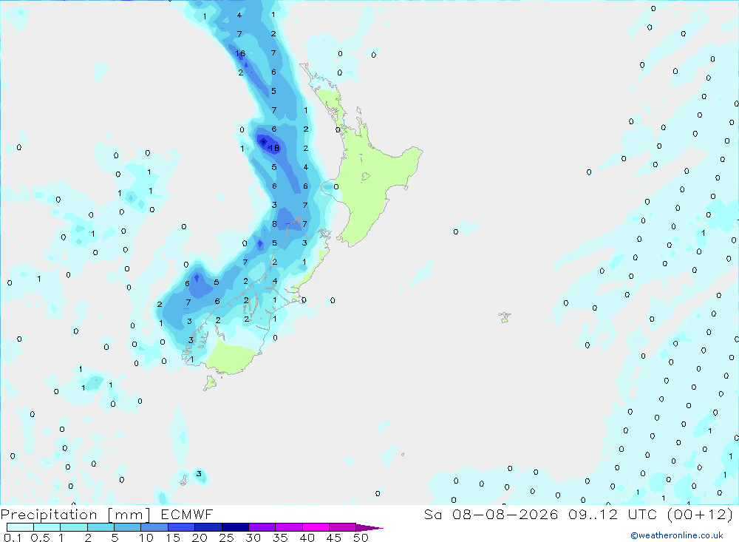The image size is (739, 542).
Task: Click the '20' legend scale label
Action: 200,538
